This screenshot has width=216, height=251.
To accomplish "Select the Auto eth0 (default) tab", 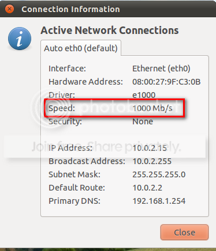I will tap(81, 48).
